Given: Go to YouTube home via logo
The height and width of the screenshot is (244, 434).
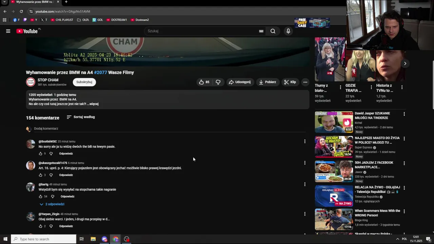Looking at the screenshot, I should tap(27, 31).
